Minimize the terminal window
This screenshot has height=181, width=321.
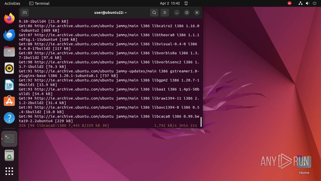[x=177, y=13]
